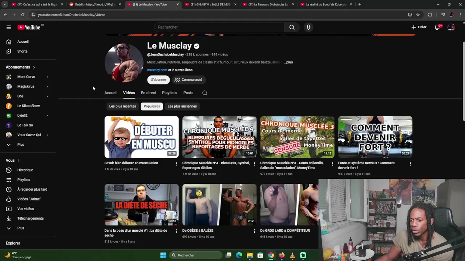This screenshot has height=261, width=465.
Task: Open more options for La diète de sèche video
Action: [x=177, y=231]
